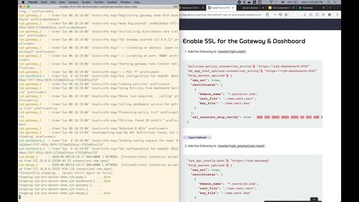Click the battery status indicator
This screenshot has height=202, width=359.
tap(293, 2)
